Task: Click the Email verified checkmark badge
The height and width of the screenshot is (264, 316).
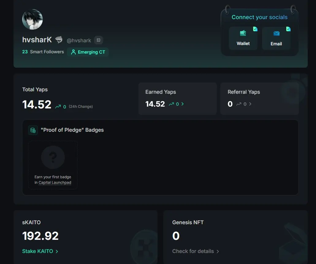Action: coord(288,29)
